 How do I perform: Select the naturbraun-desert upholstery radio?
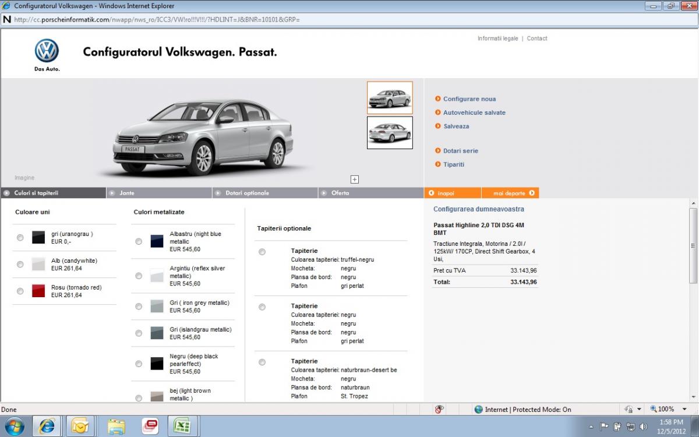tap(262, 362)
